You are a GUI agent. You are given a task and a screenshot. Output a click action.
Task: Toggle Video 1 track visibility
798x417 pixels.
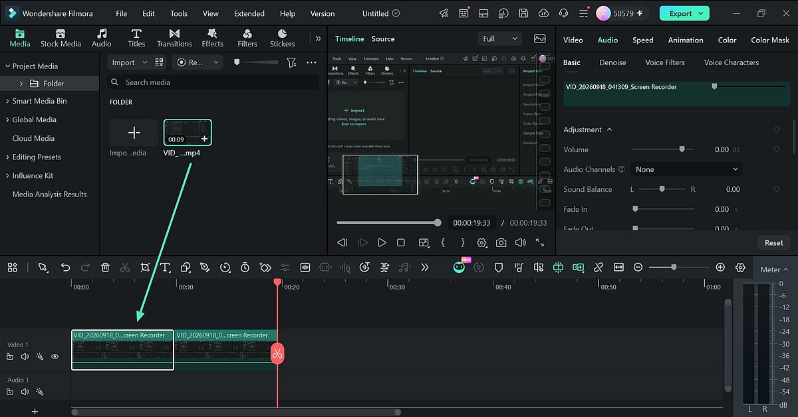coord(55,357)
